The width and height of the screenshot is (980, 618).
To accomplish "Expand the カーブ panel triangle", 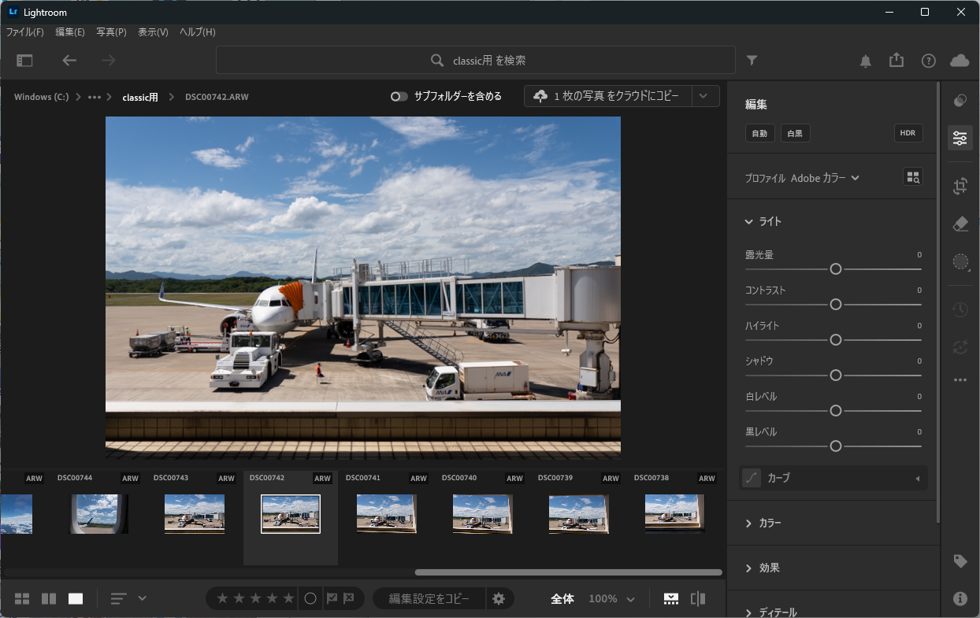I will 917,479.
